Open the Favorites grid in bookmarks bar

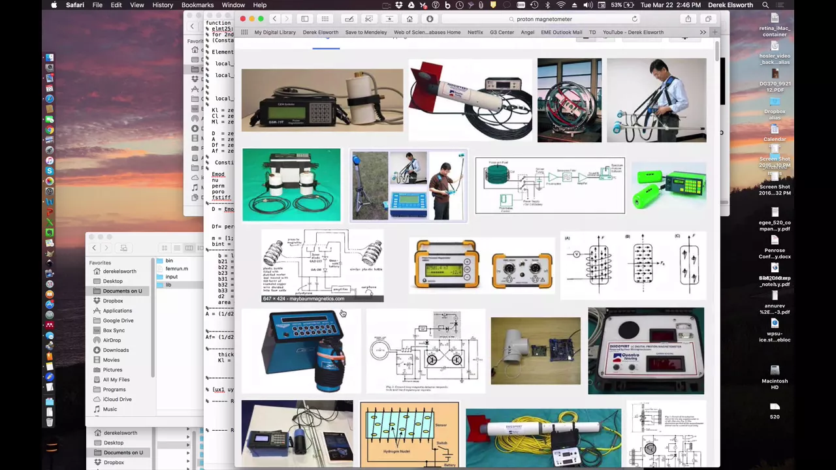click(244, 32)
